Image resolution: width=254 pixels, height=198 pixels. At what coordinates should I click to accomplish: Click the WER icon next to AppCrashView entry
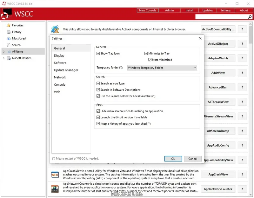pos(55,174)
